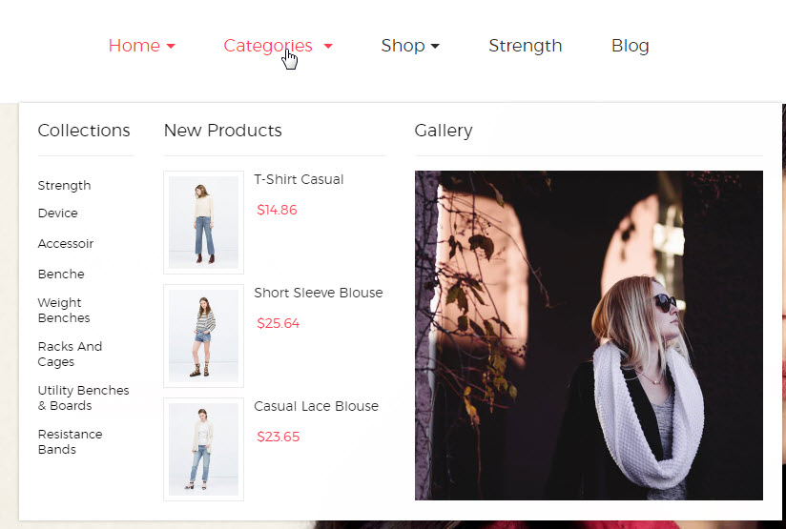This screenshot has height=529, width=786.
Task: Open Utility Benches & Boards collection
Action: 84,397
